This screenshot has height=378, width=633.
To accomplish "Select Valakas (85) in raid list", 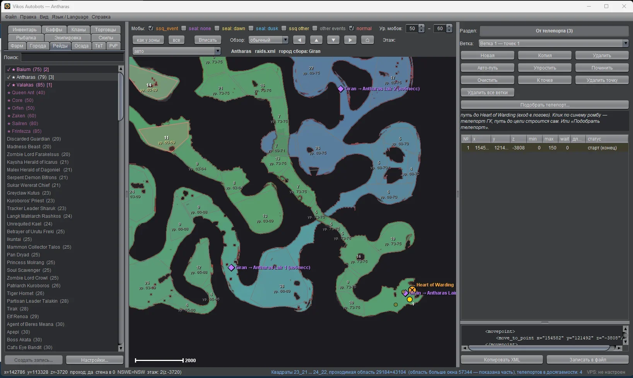I will tap(62, 85).
